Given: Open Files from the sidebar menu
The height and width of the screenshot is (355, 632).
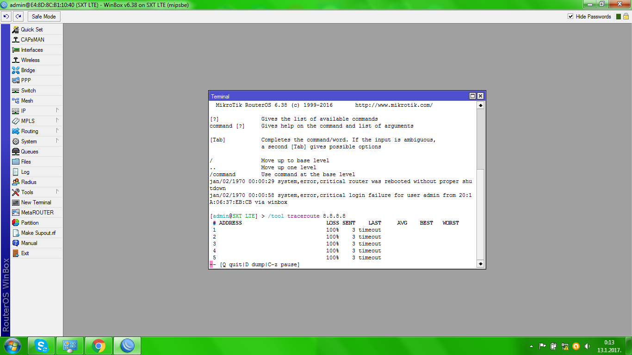Looking at the screenshot, I should click(x=36, y=162).
